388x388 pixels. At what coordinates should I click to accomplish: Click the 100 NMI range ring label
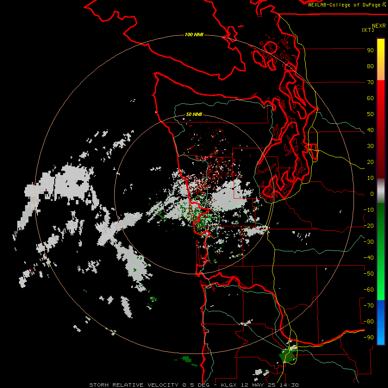194,34
